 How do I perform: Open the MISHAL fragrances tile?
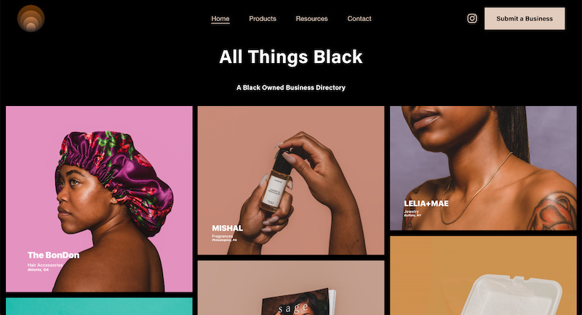tap(291, 181)
